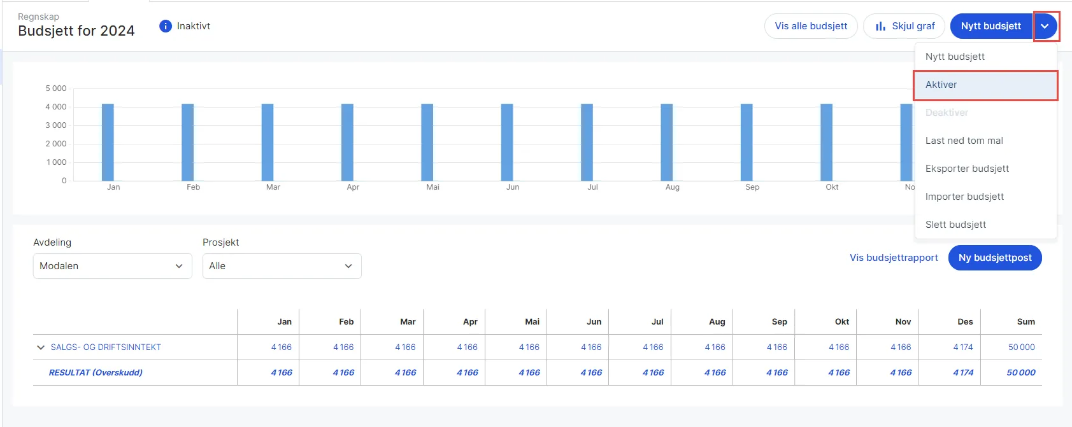Click the Ny budsjettpost button
The height and width of the screenshot is (427, 1072).
tap(995, 258)
